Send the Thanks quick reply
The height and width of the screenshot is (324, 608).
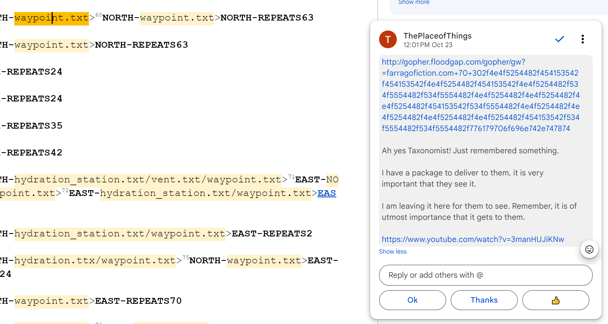point(484,300)
